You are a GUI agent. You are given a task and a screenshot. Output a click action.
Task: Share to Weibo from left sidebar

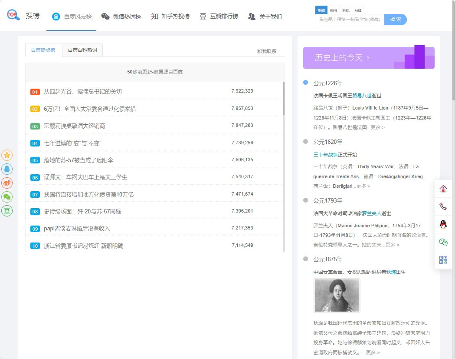[x=7, y=183]
